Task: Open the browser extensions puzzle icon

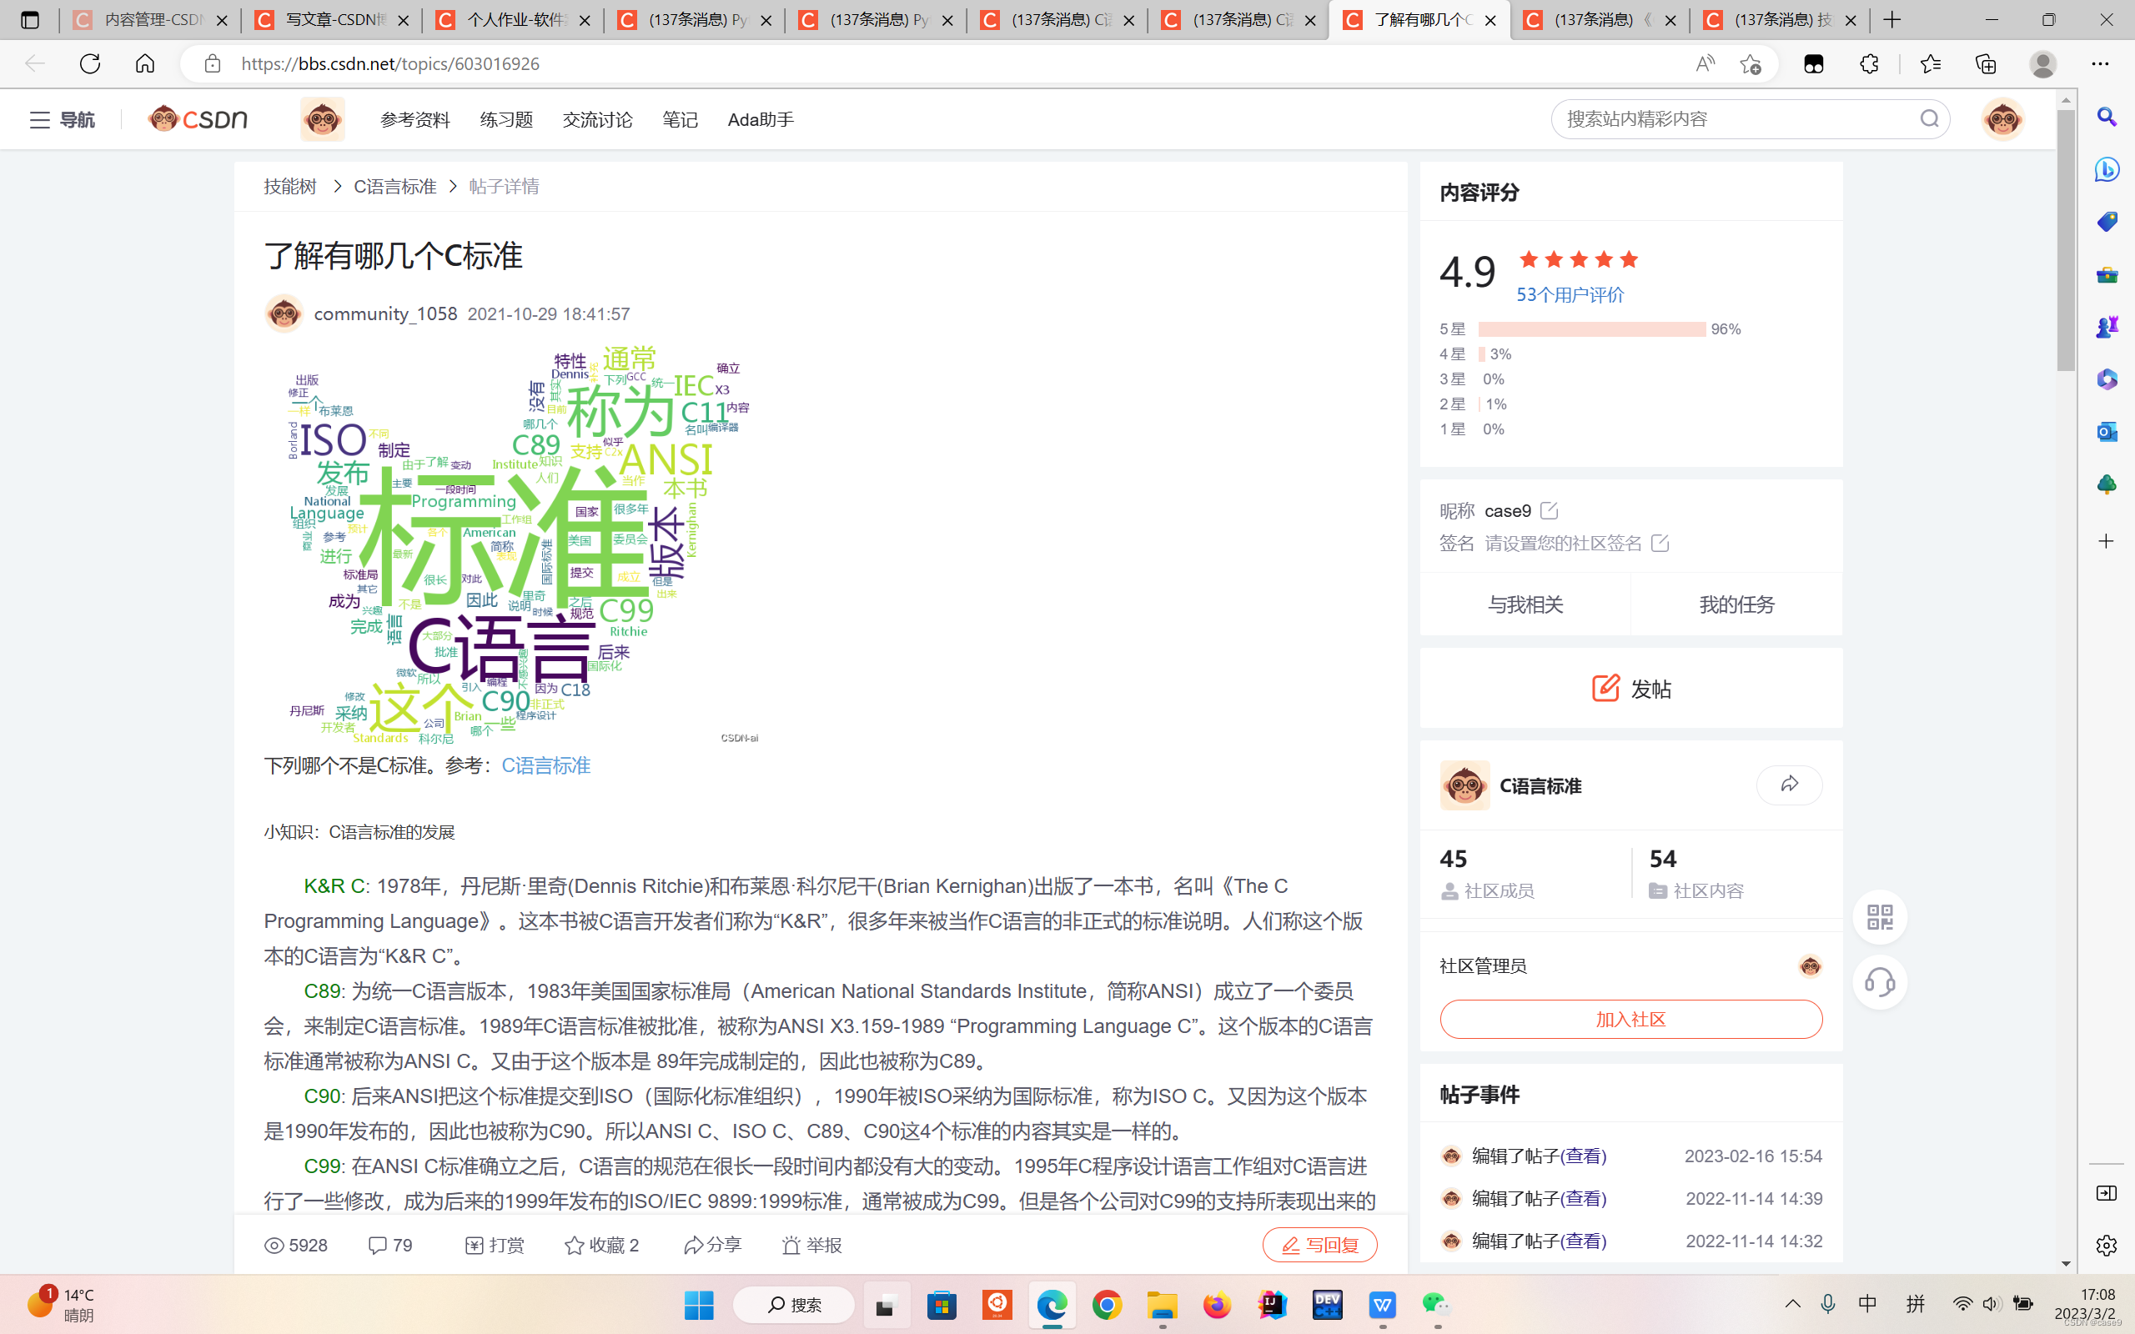Action: coord(1869,63)
